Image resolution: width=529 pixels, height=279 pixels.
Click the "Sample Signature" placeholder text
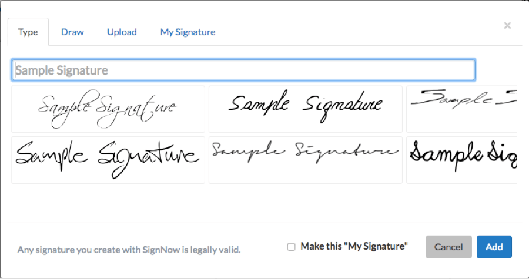(x=62, y=70)
